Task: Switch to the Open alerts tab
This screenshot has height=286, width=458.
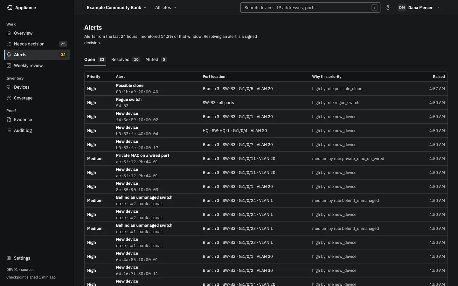Action: pos(95,59)
